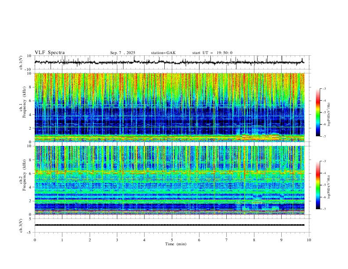The image size is (348, 269).
Task: Click the lower colorbar "log(PSD)(V²/Hz)" label
Action: coord(329,187)
